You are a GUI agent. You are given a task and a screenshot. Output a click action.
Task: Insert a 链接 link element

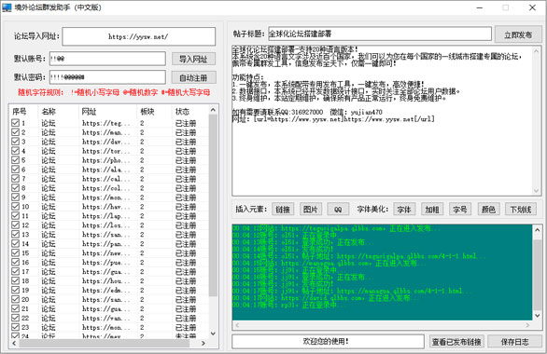tap(283, 210)
